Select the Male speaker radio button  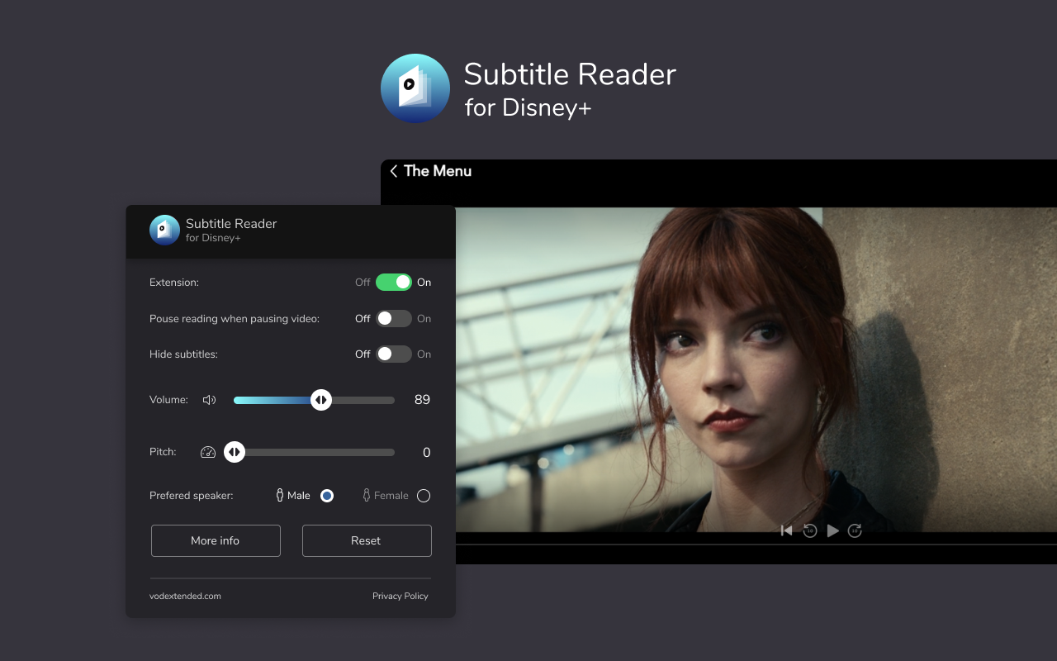pos(327,496)
